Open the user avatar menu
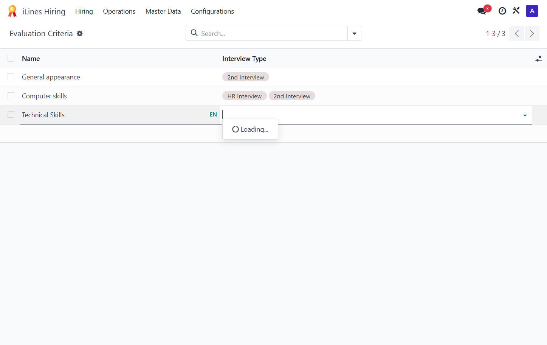 point(532,11)
